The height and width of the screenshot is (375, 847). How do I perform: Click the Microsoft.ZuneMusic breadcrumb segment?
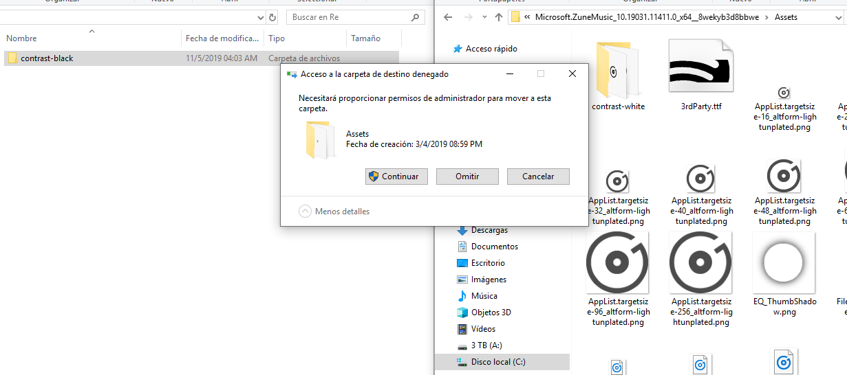click(647, 17)
